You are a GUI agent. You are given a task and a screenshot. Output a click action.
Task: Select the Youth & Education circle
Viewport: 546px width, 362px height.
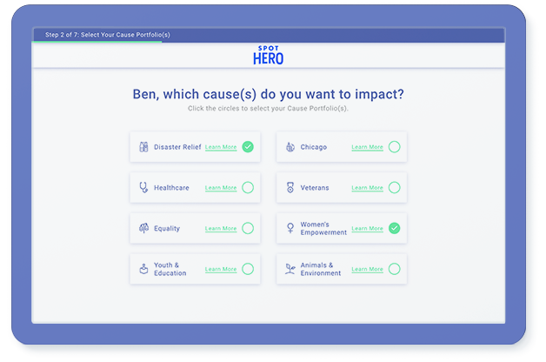click(248, 269)
